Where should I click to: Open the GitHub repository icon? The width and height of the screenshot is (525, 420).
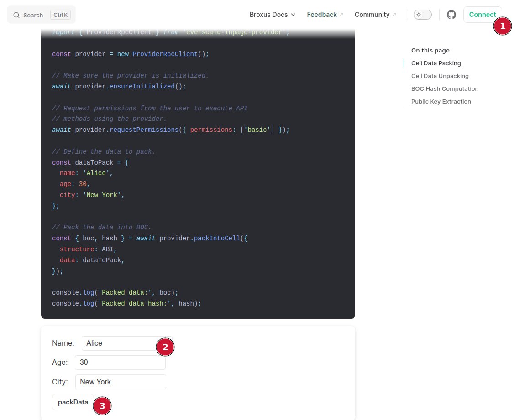coord(451,15)
